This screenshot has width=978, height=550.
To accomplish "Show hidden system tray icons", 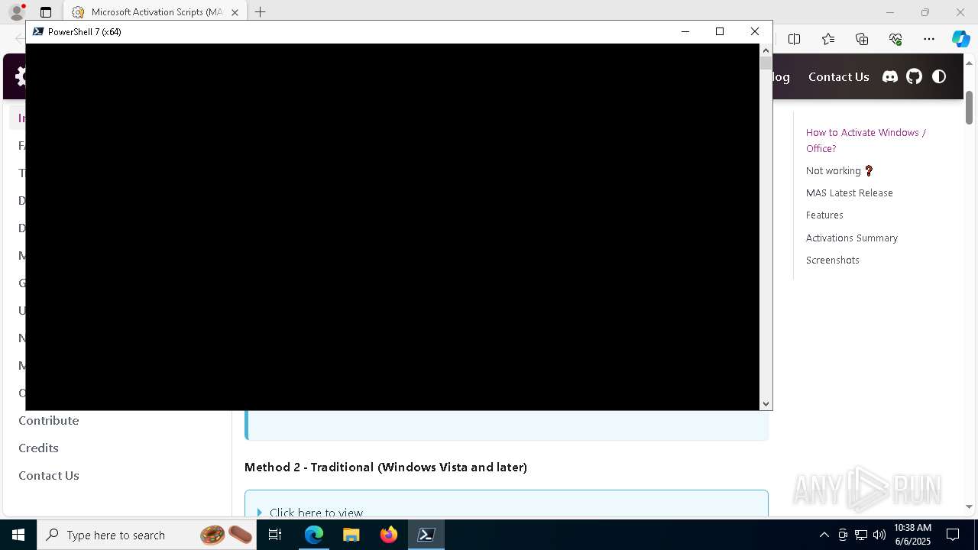I will click(x=824, y=535).
